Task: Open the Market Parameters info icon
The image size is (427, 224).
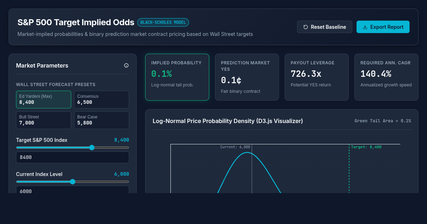Action: [126, 65]
